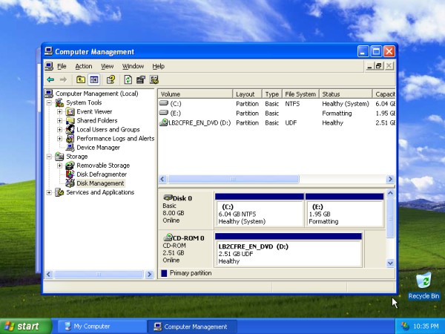
Task: Click the Computer Management menu bar icon
Action: (49, 66)
